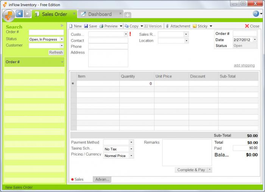Image resolution: width=265 pixels, height=192 pixels.
Task: Click the new row asterisk marker
Action: 73,83
